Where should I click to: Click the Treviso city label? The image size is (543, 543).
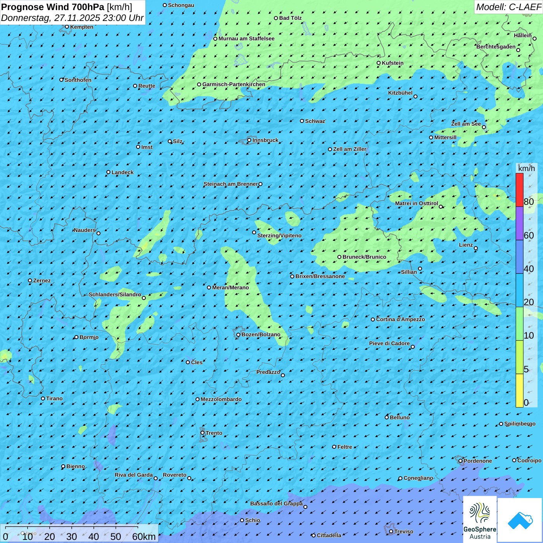[403, 531]
